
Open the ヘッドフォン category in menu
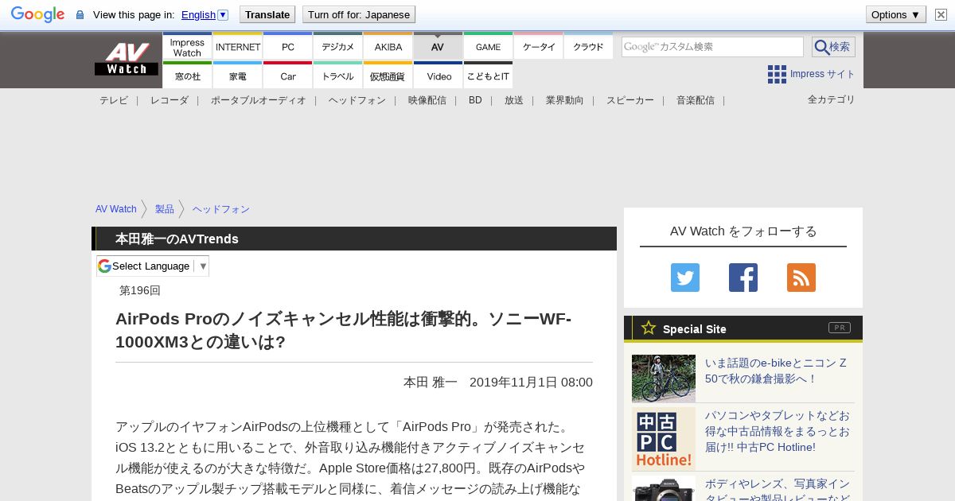(x=357, y=100)
